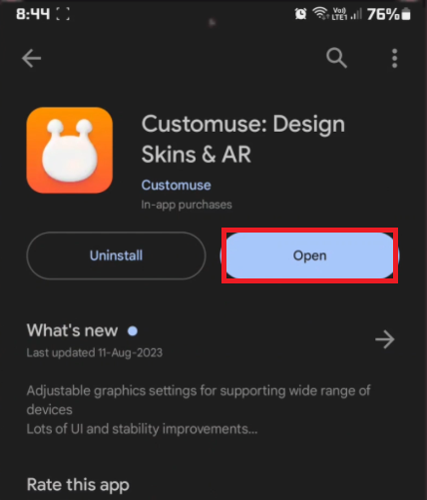Expand What's new with right arrow
The width and height of the screenshot is (427, 500).
[x=385, y=339]
